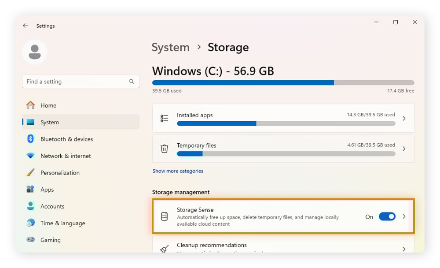Image resolution: width=440 pixels, height=268 pixels.
Task: Open the Apps section in sidebar
Action: click(x=47, y=190)
